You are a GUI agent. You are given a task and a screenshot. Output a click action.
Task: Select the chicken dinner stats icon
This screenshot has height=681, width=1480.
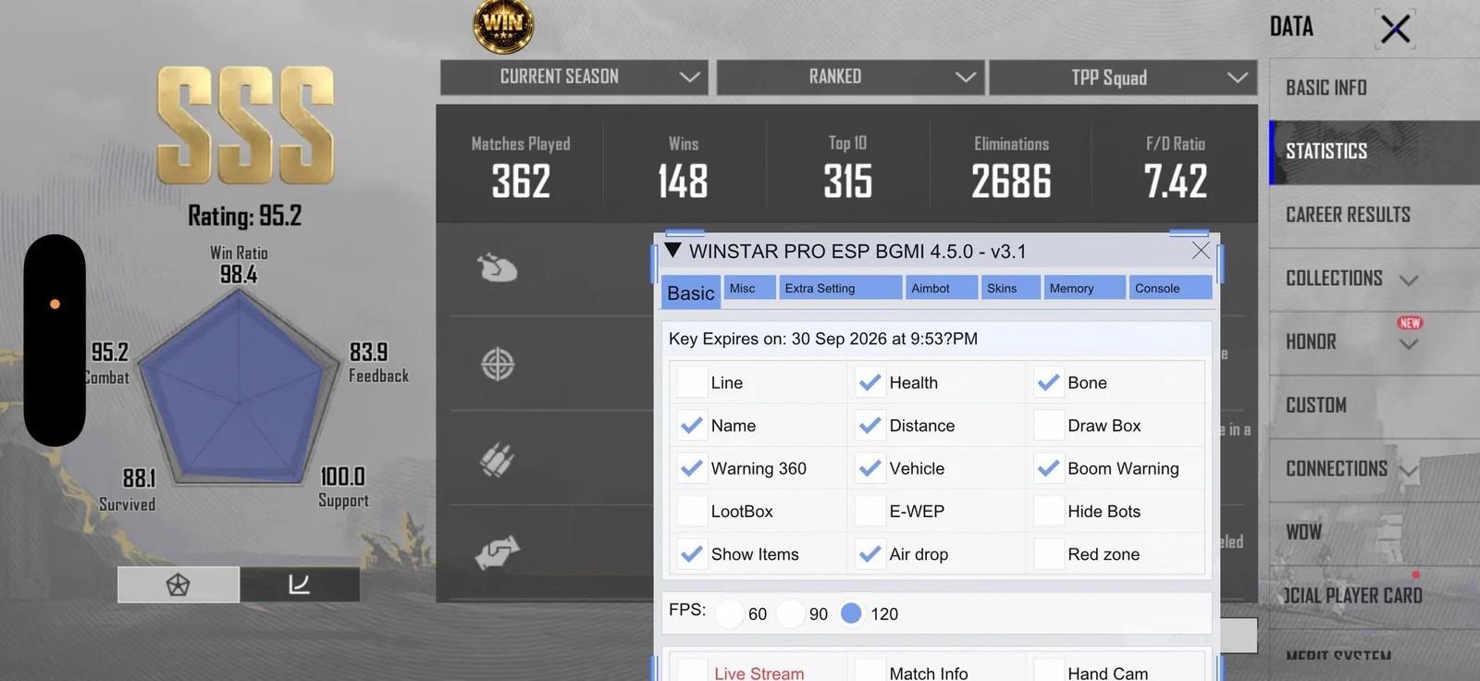(x=497, y=268)
